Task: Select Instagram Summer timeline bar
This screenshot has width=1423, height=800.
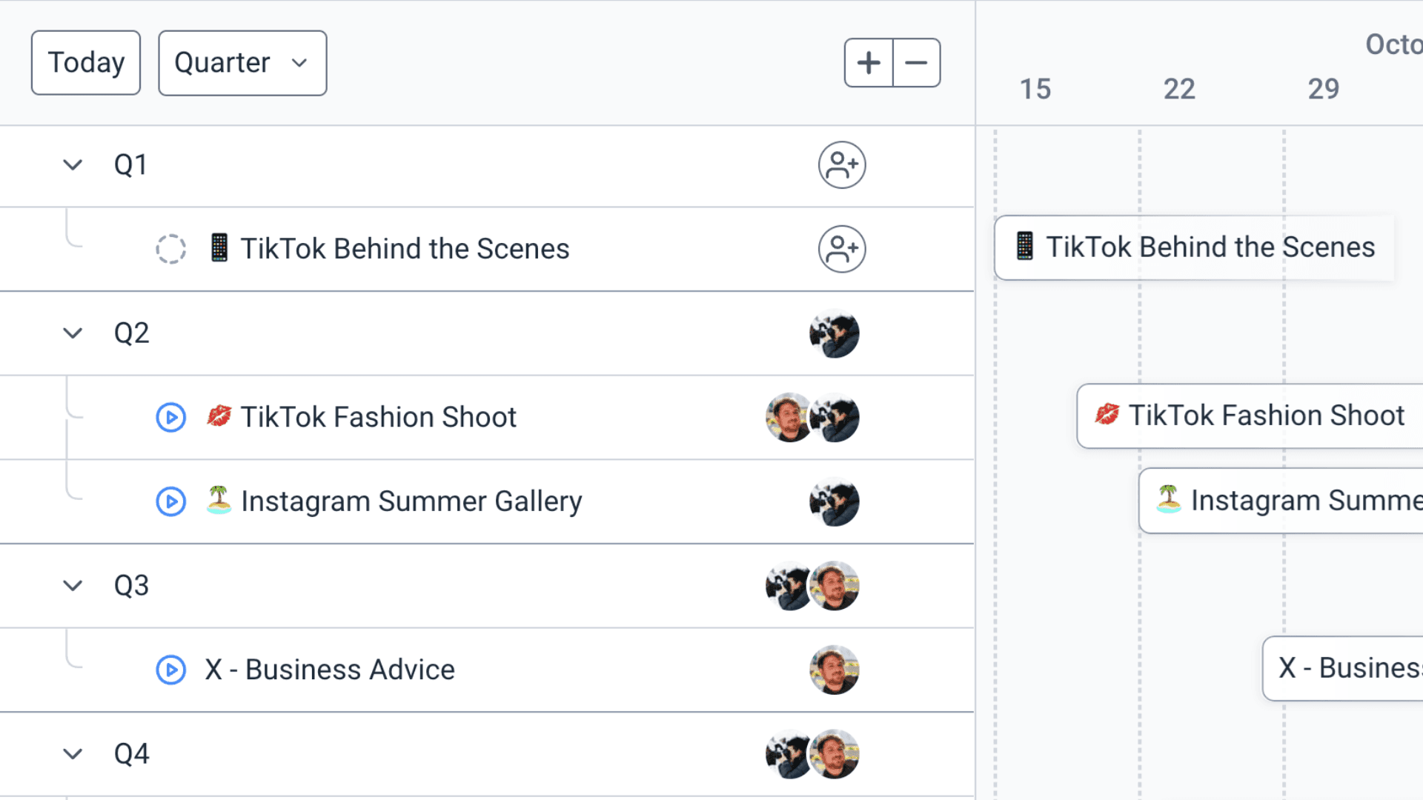Action: click(1281, 500)
